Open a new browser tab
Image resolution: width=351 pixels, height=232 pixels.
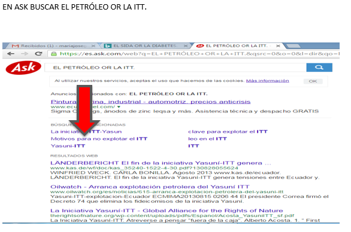tap(293, 46)
